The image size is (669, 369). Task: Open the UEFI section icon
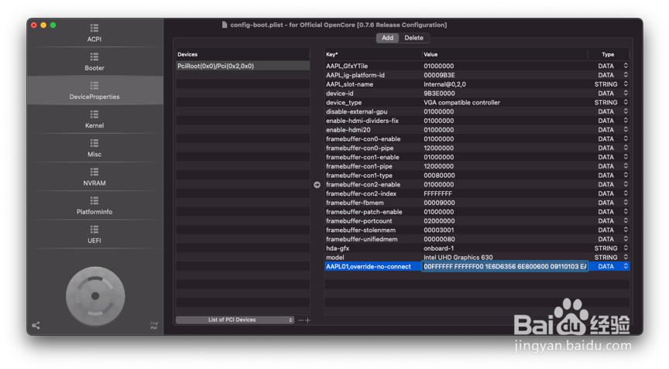tap(94, 230)
